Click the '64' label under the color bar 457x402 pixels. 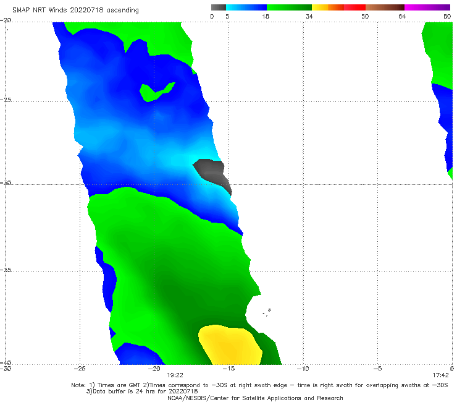(x=402, y=16)
